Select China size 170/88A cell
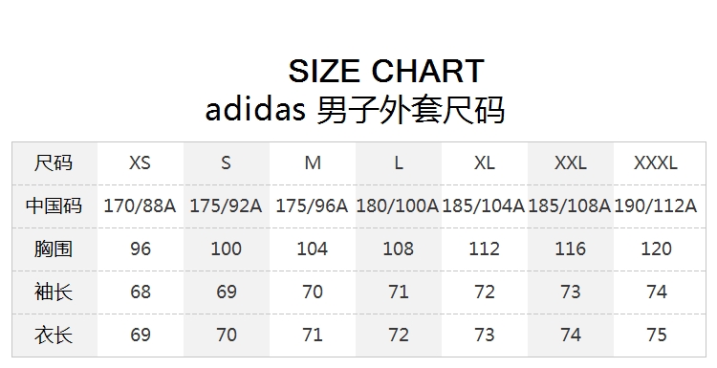Screen dimensions: 717x368 [140, 206]
